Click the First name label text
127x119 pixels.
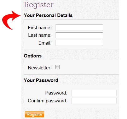[x=40, y=28]
